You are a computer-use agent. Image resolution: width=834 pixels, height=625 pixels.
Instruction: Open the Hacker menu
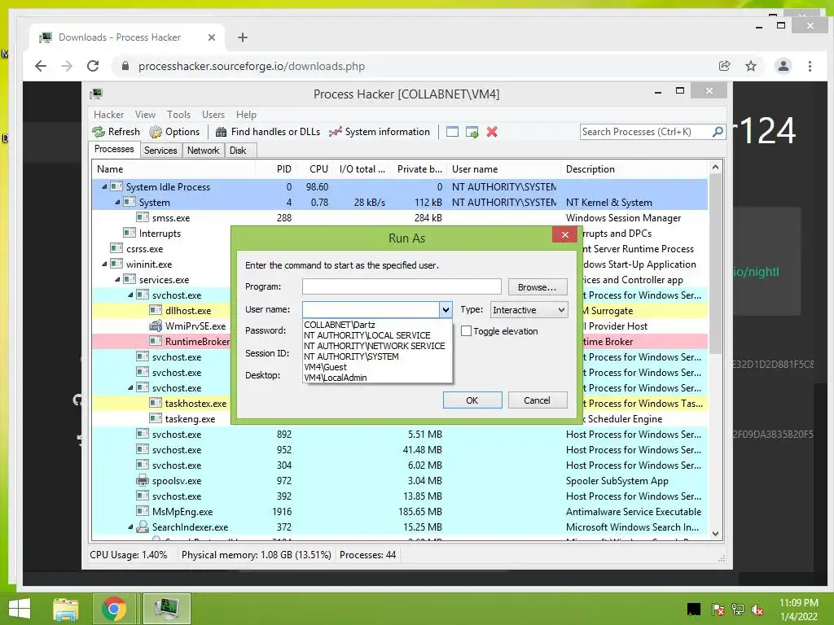click(108, 114)
